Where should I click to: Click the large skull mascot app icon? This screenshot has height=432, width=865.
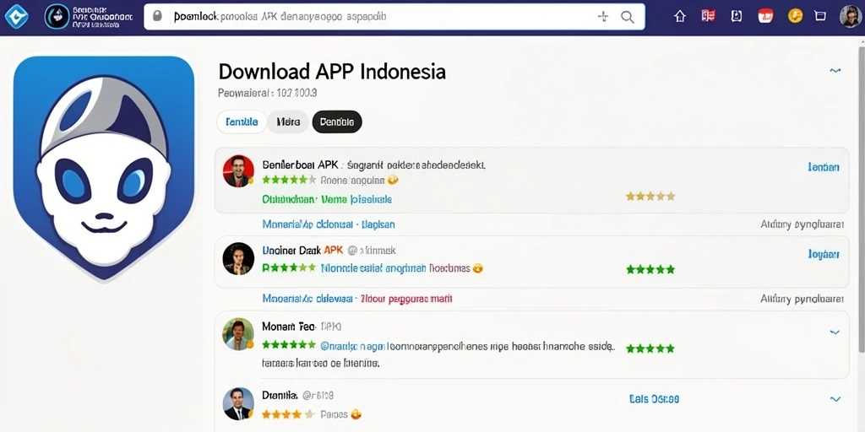coord(104,168)
